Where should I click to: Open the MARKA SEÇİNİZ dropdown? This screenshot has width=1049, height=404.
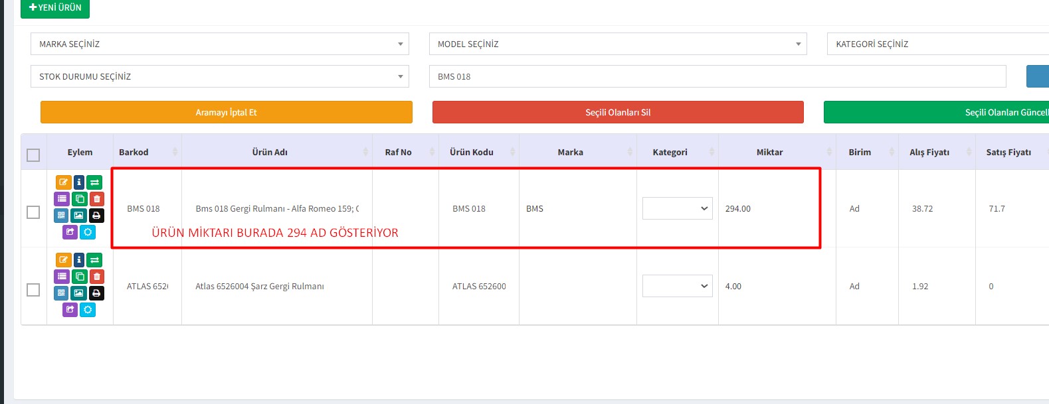click(x=219, y=44)
